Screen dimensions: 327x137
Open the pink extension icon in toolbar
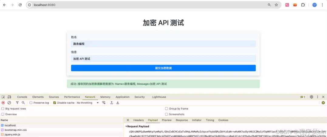[287, 5]
